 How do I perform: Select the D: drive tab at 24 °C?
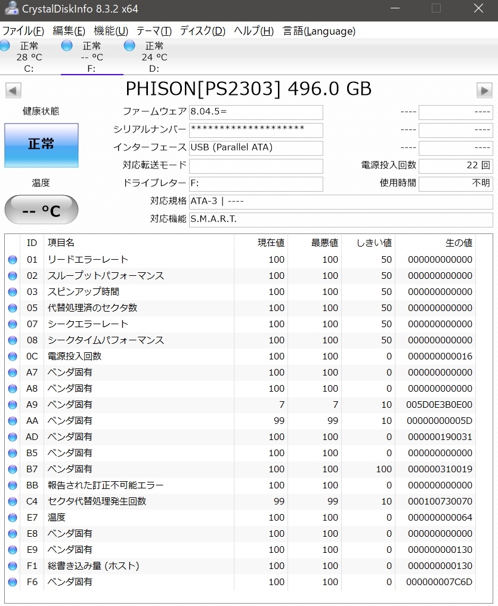(154, 57)
